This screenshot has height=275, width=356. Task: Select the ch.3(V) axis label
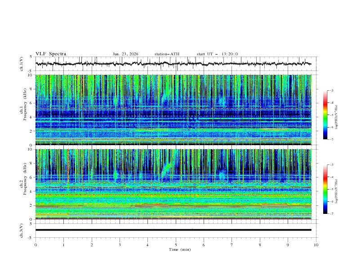[x=22, y=230]
